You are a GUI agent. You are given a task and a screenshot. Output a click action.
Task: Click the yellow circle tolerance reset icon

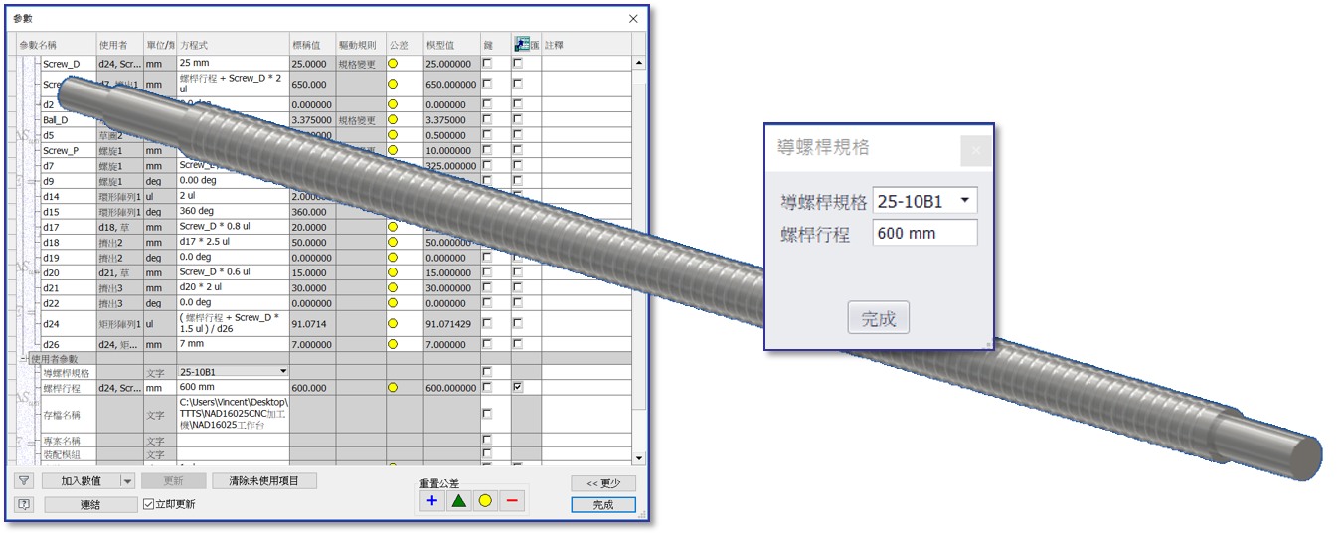click(x=485, y=501)
